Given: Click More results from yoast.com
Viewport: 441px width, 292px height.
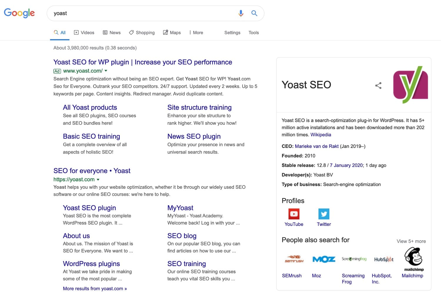Looking at the screenshot, I should click(95, 288).
